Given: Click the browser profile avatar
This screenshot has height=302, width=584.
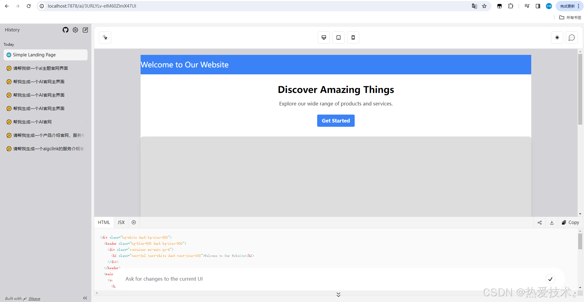Looking at the screenshot, I should (x=549, y=6).
